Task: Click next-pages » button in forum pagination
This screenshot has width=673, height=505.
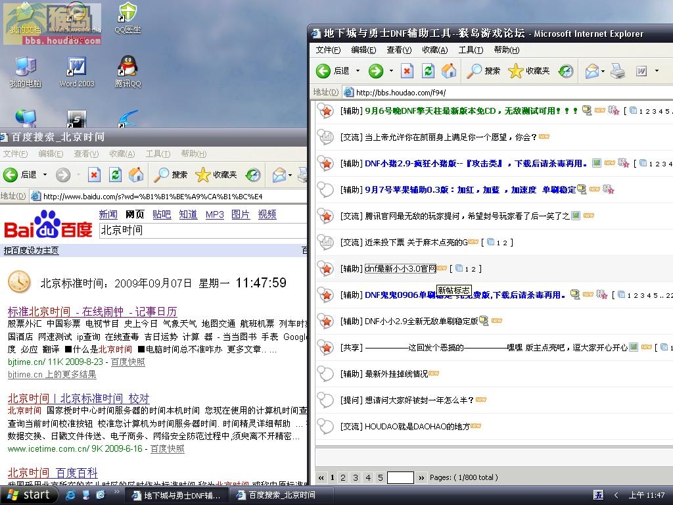Action: coord(421,477)
